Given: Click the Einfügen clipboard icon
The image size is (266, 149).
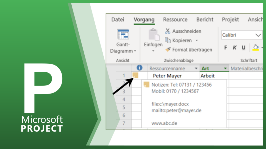Looking at the screenshot, I should tap(154, 34).
